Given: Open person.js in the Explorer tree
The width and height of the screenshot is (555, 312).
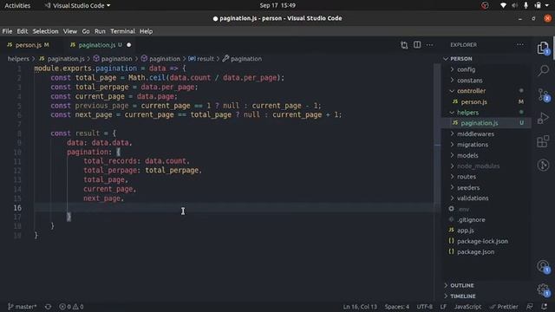Looking at the screenshot, I should coord(486,102).
